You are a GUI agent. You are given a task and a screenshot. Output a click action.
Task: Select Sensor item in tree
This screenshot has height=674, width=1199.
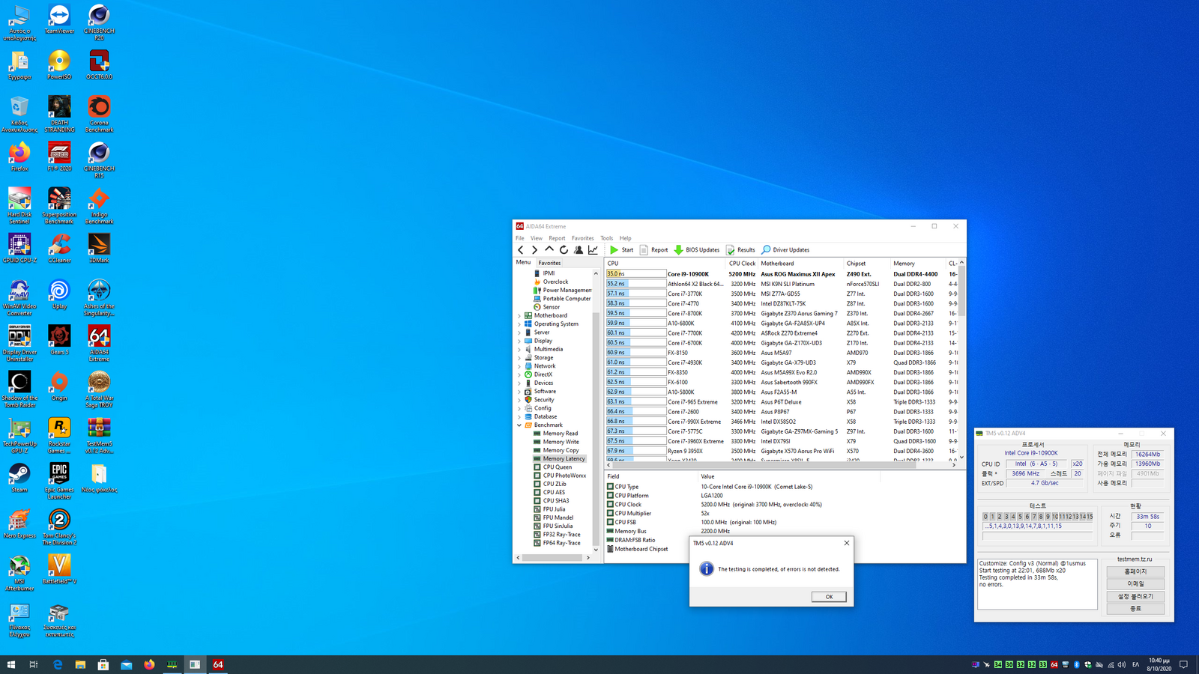pos(551,307)
